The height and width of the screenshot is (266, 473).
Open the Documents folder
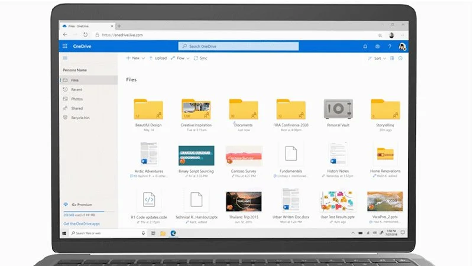point(244,109)
